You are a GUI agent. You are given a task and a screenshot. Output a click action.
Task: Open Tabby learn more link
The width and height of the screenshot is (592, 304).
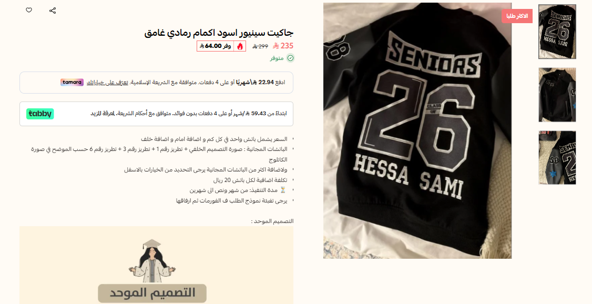[103, 113]
